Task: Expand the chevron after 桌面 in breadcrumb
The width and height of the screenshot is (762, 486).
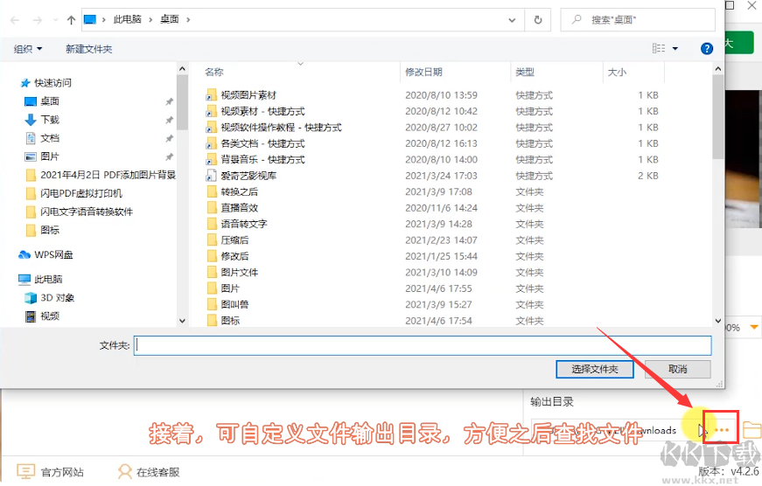Action: tap(188, 20)
